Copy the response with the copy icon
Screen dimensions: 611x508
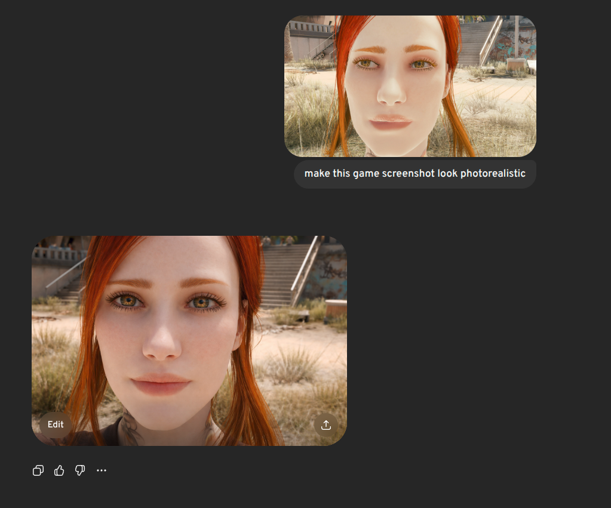click(x=38, y=470)
